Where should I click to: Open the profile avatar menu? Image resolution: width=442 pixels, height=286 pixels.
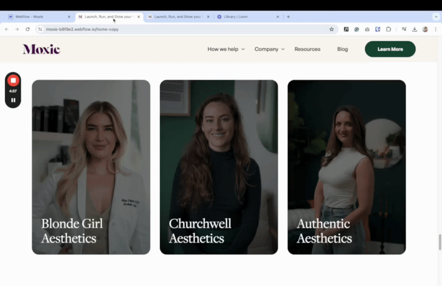(425, 29)
